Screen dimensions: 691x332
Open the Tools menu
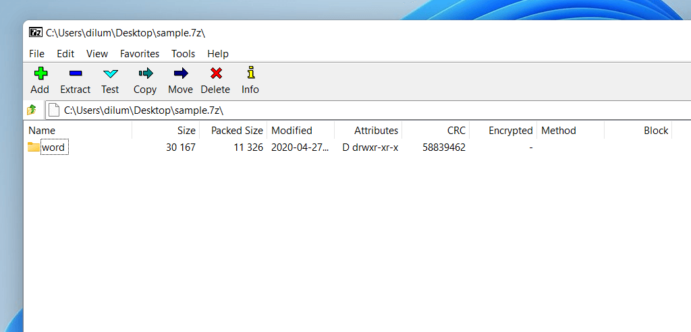pos(184,54)
